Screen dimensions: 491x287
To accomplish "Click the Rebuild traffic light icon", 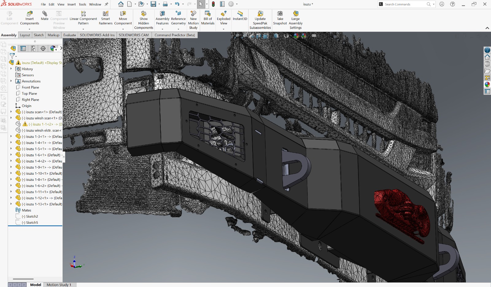I will click(x=213, y=4).
